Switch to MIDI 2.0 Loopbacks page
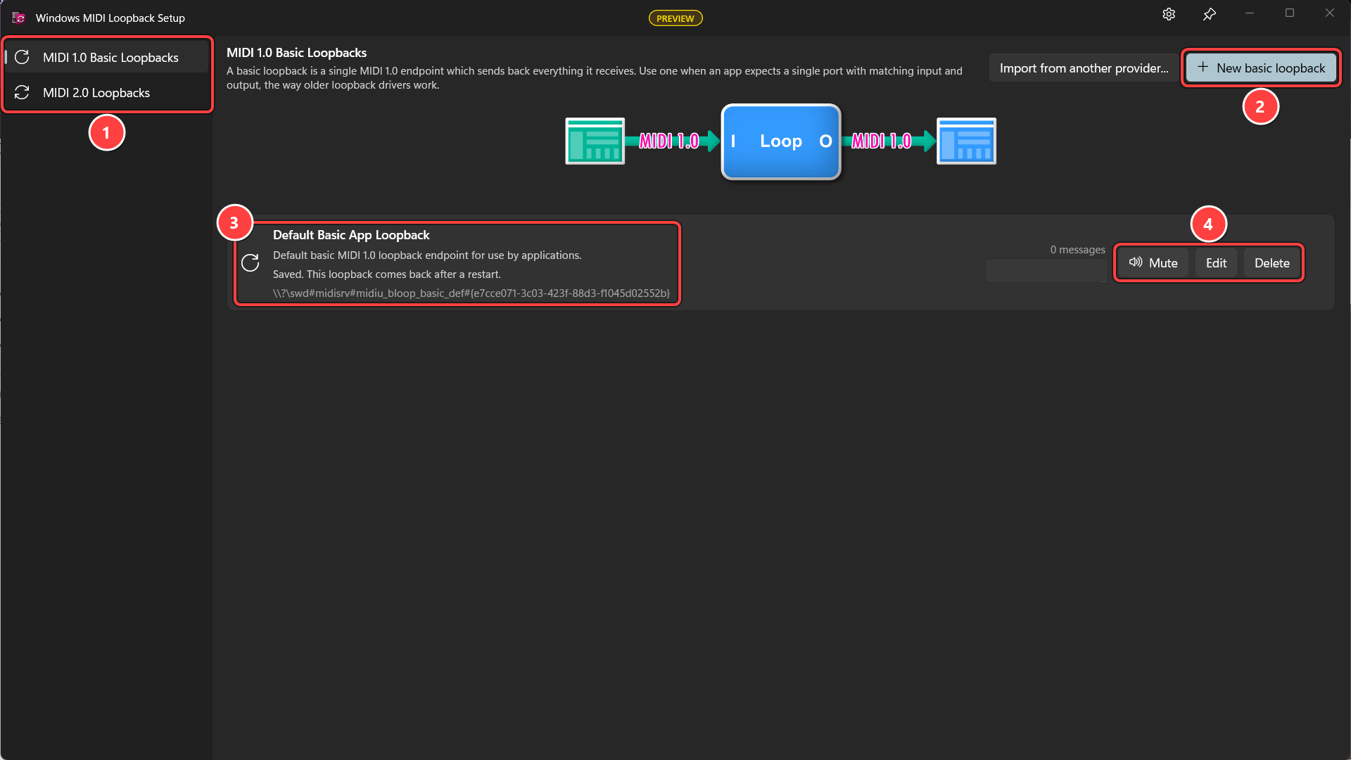Screen dimensions: 1351x760 107,92
